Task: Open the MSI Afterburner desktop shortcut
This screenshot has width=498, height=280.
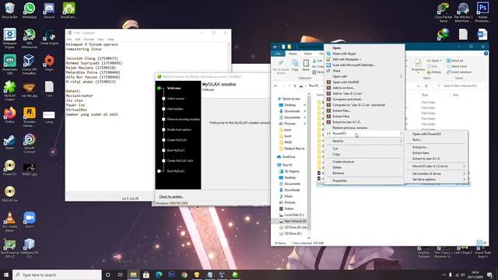Action: pyautogui.click(x=30, y=38)
